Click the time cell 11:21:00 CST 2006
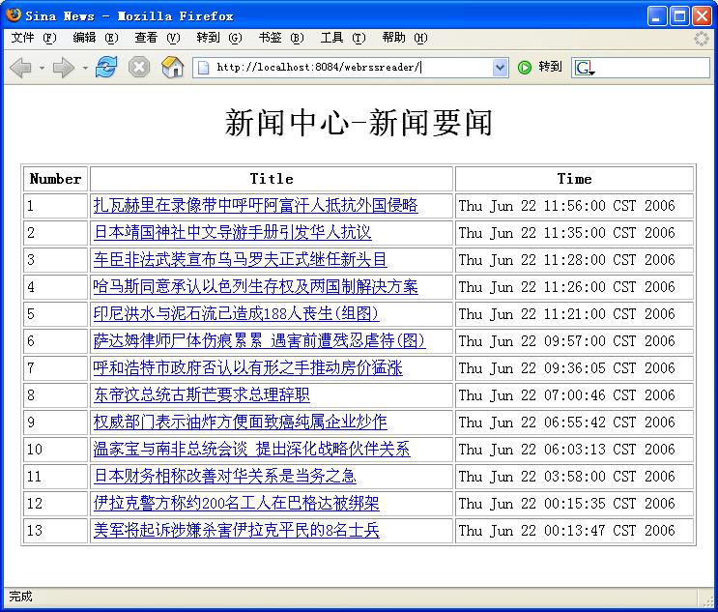The height and width of the screenshot is (612, 718). click(x=574, y=314)
